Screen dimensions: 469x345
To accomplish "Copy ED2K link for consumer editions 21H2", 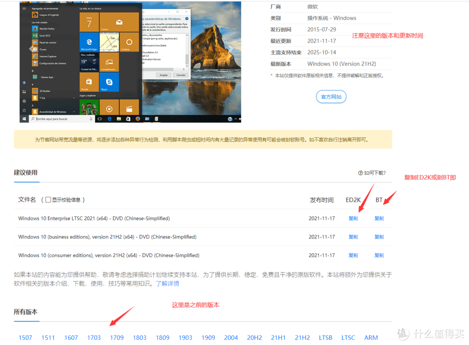I will [x=353, y=255].
